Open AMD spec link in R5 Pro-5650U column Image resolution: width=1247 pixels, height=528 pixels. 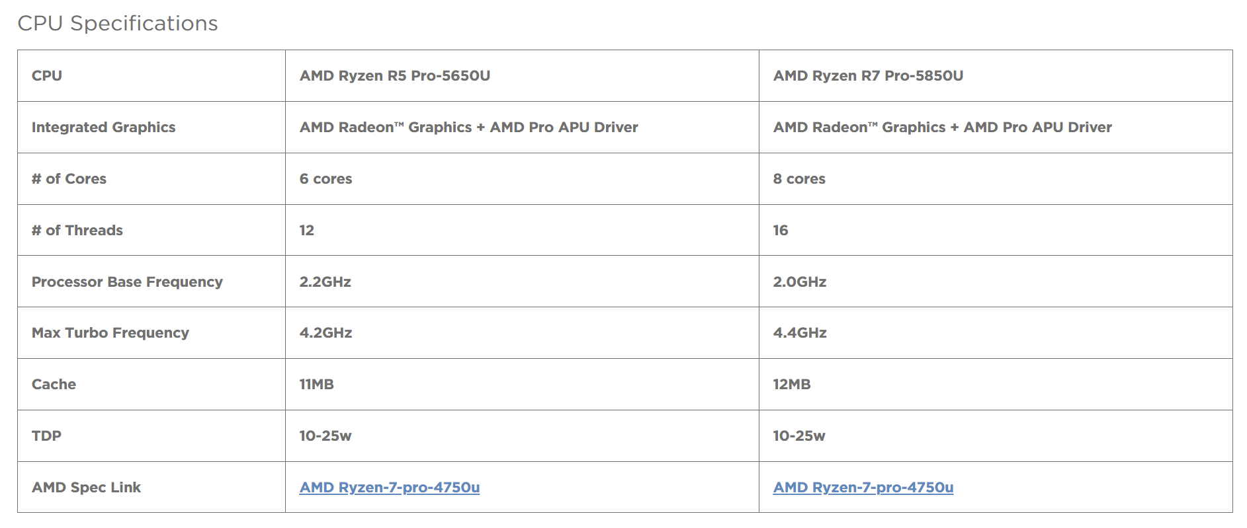[x=389, y=488]
